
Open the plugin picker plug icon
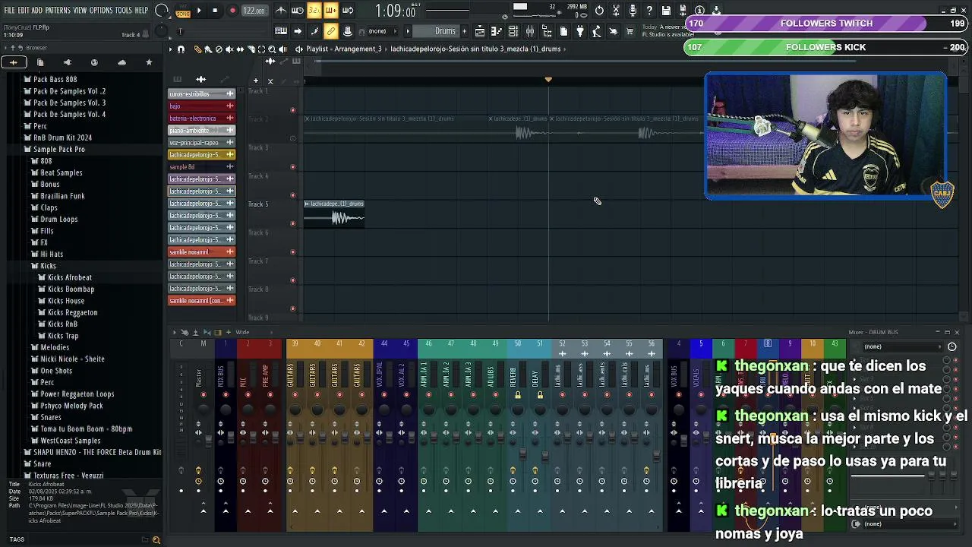[x=580, y=31]
